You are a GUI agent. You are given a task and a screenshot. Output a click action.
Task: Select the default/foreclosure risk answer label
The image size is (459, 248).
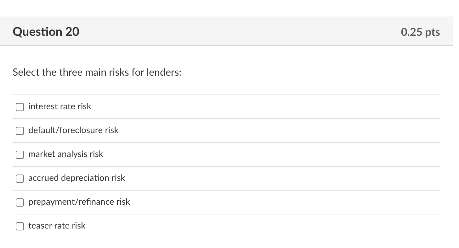coord(73,130)
